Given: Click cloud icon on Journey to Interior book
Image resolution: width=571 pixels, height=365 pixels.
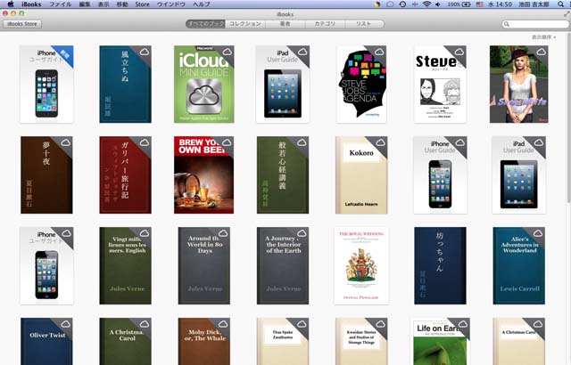Looking at the screenshot, I should 302,233.
